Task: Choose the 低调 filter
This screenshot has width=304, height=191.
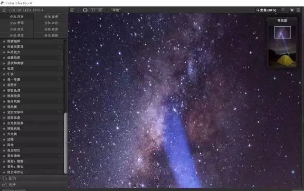Action: (32, 68)
